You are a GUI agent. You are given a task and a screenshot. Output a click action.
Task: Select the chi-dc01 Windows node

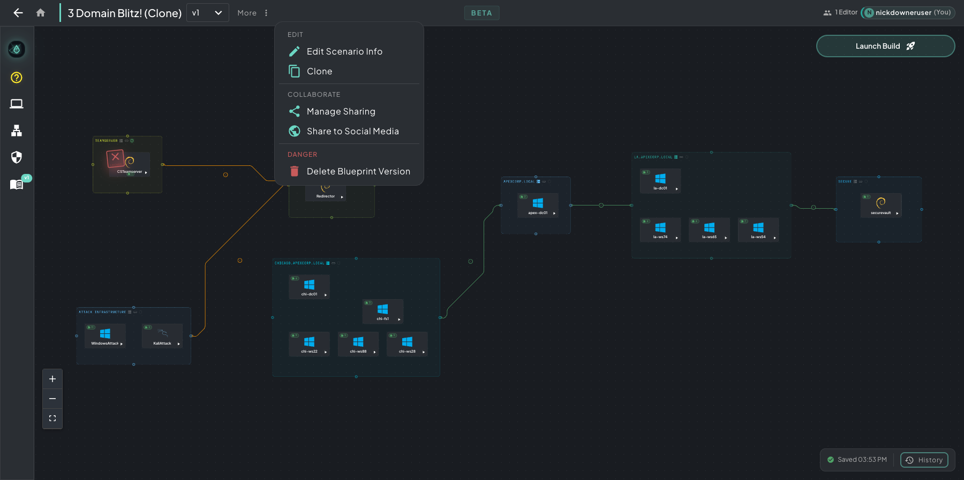[309, 287]
